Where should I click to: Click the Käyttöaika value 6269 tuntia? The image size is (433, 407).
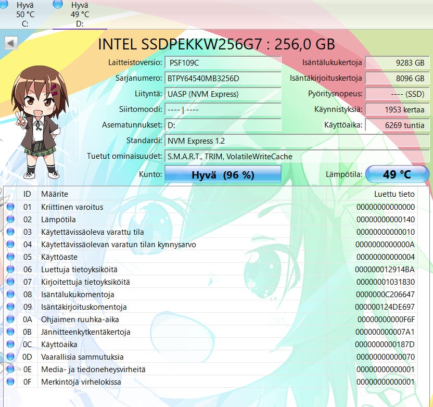point(398,125)
